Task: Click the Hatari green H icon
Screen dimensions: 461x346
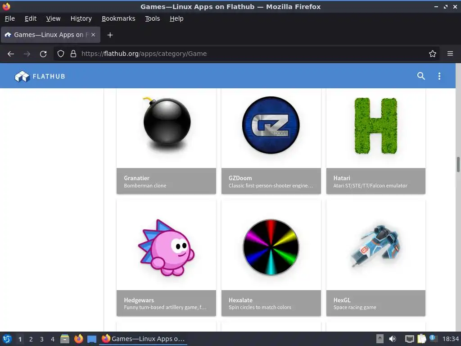Action: 376,126
